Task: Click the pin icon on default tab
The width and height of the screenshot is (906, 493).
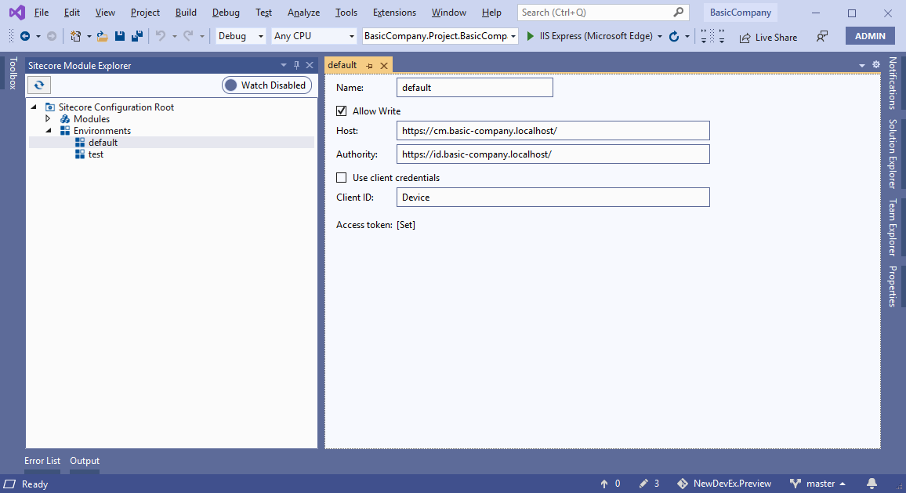Action: point(370,66)
